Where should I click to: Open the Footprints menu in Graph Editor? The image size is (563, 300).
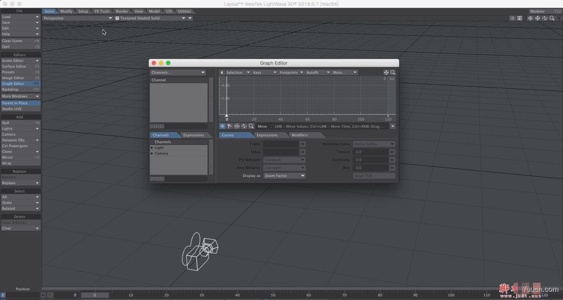pos(291,72)
